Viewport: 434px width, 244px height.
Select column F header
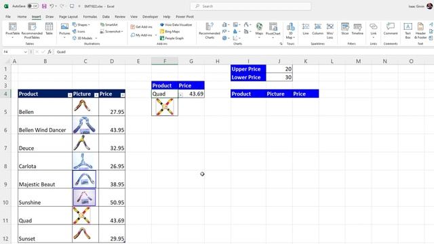coord(165,61)
